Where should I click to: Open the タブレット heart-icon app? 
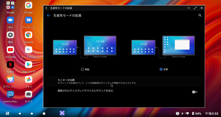pyautogui.click(x=10, y=79)
